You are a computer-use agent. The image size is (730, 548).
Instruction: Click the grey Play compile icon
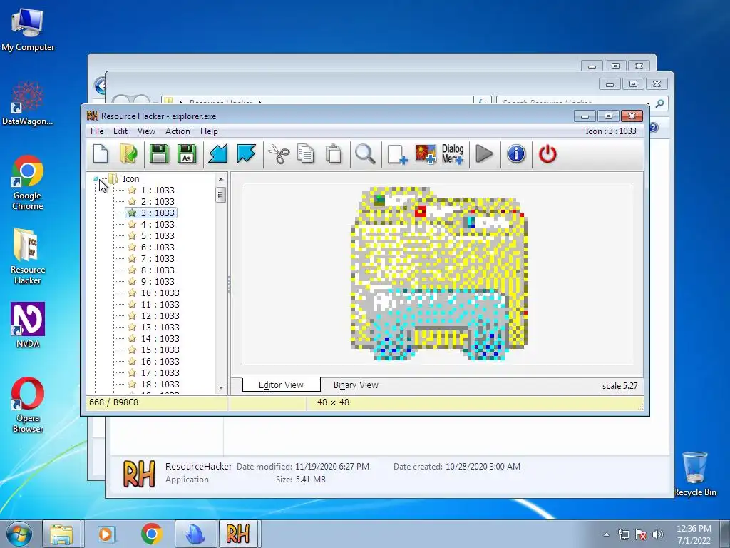pos(484,154)
